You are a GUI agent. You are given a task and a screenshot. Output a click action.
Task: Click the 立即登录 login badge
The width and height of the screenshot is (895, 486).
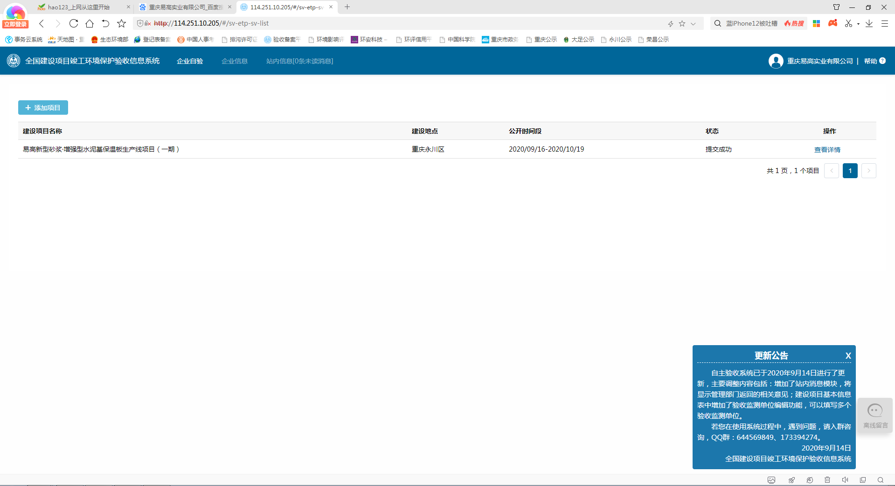(15, 24)
